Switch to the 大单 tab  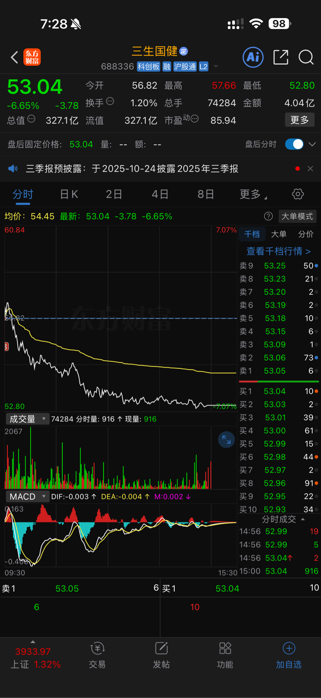click(x=279, y=234)
